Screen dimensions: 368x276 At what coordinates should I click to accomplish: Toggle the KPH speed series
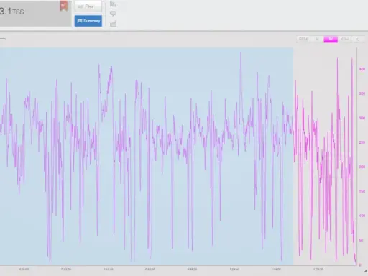coord(344,39)
